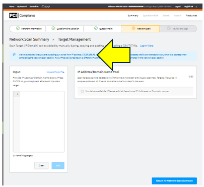The image size is (204, 187).
Task: Click the PCI Compliance logo
Action: [22, 16]
